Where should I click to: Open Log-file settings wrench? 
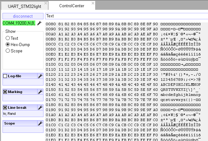tap(40, 76)
